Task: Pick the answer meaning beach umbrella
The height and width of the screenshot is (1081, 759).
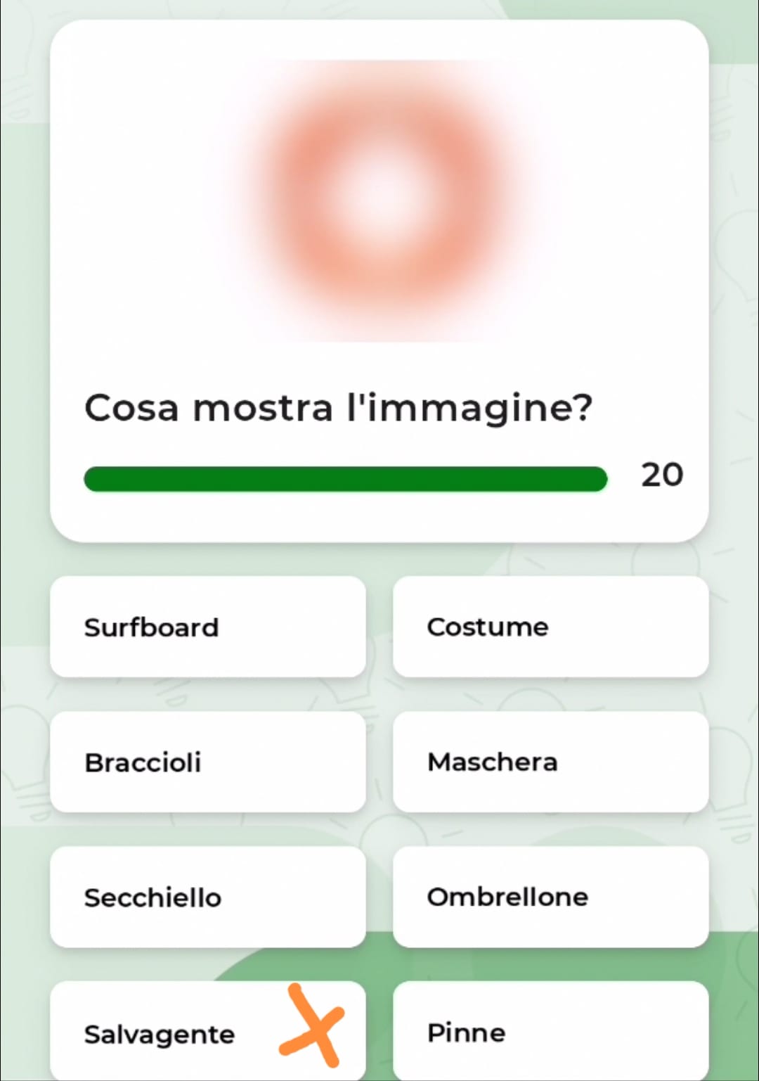Action: (550, 897)
